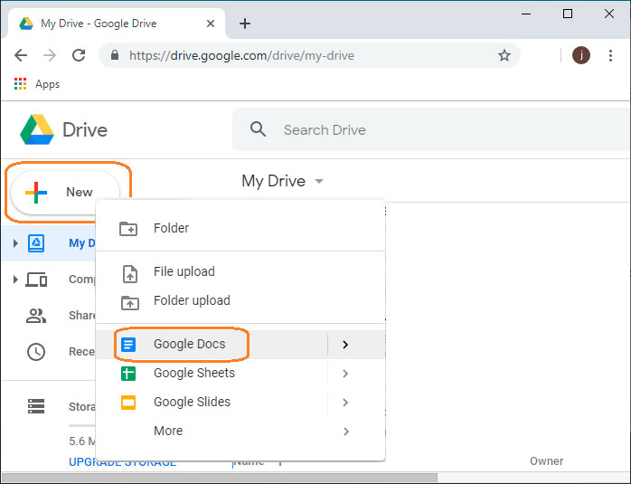Expand the Google Docs submenu arrow
This screenshot has width=631, height=484.
pos(344,345)
